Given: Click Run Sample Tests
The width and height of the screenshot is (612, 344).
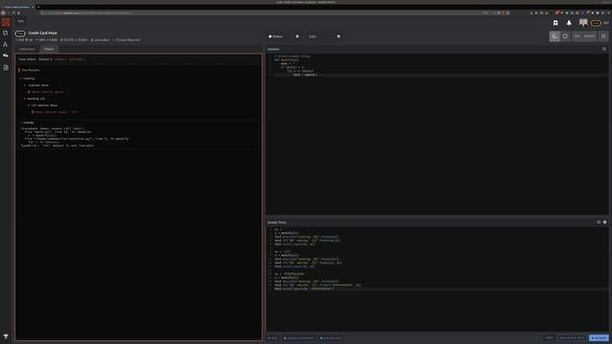Looking at the screenshot, I should pyautogui.click(x=572, y=337).
